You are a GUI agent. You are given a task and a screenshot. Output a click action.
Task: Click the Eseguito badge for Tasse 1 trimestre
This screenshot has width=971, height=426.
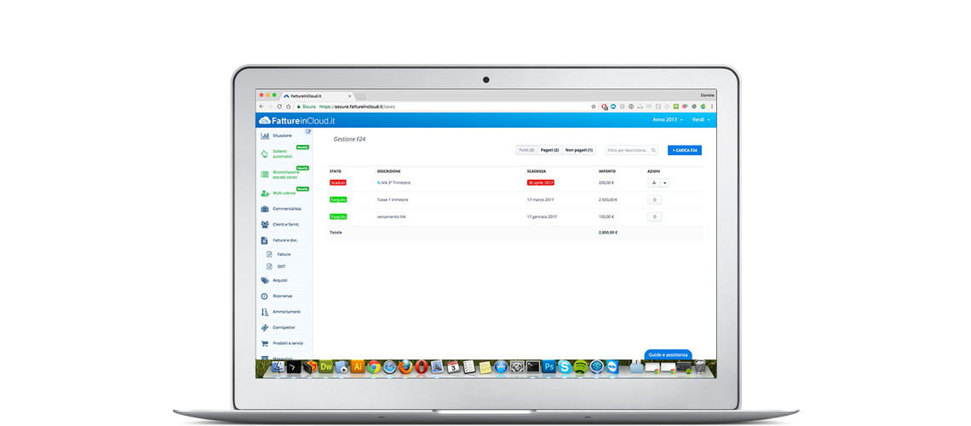pos(338,200)
